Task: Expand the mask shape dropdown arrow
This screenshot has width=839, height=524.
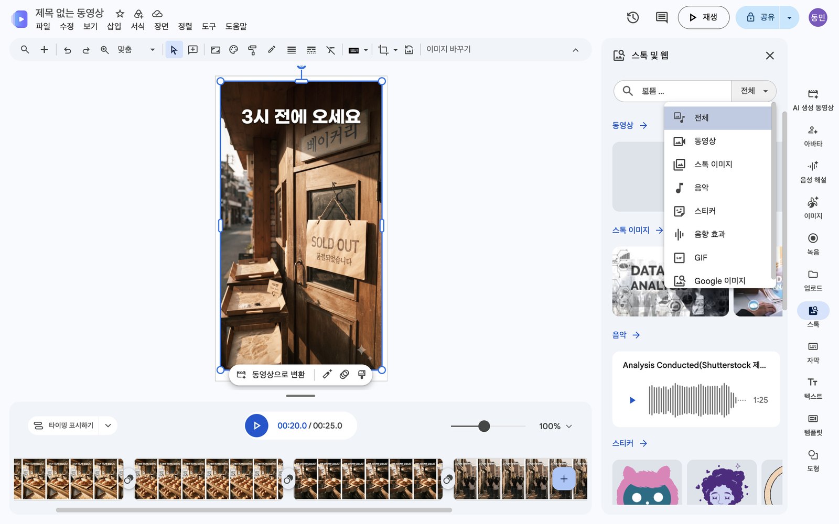Action: (x=366, y=50)
